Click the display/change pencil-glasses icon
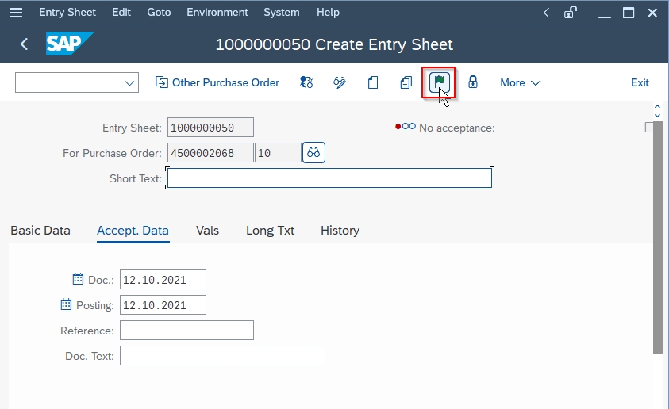 tap(339, 82)
